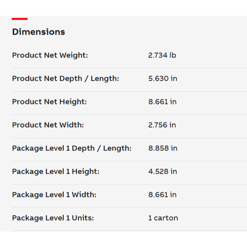Image resolution: width=247 pixels, height=247 pixels.
Task: Select the Package Level 1 Units label
Action: pos(53,218)
